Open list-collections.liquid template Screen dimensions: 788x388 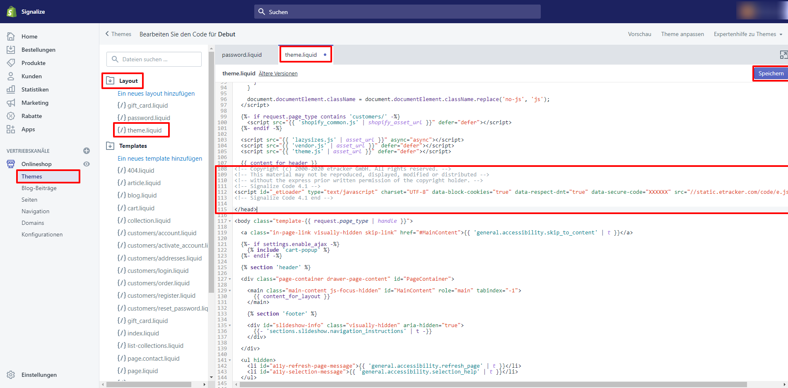[x=150, y=345]
